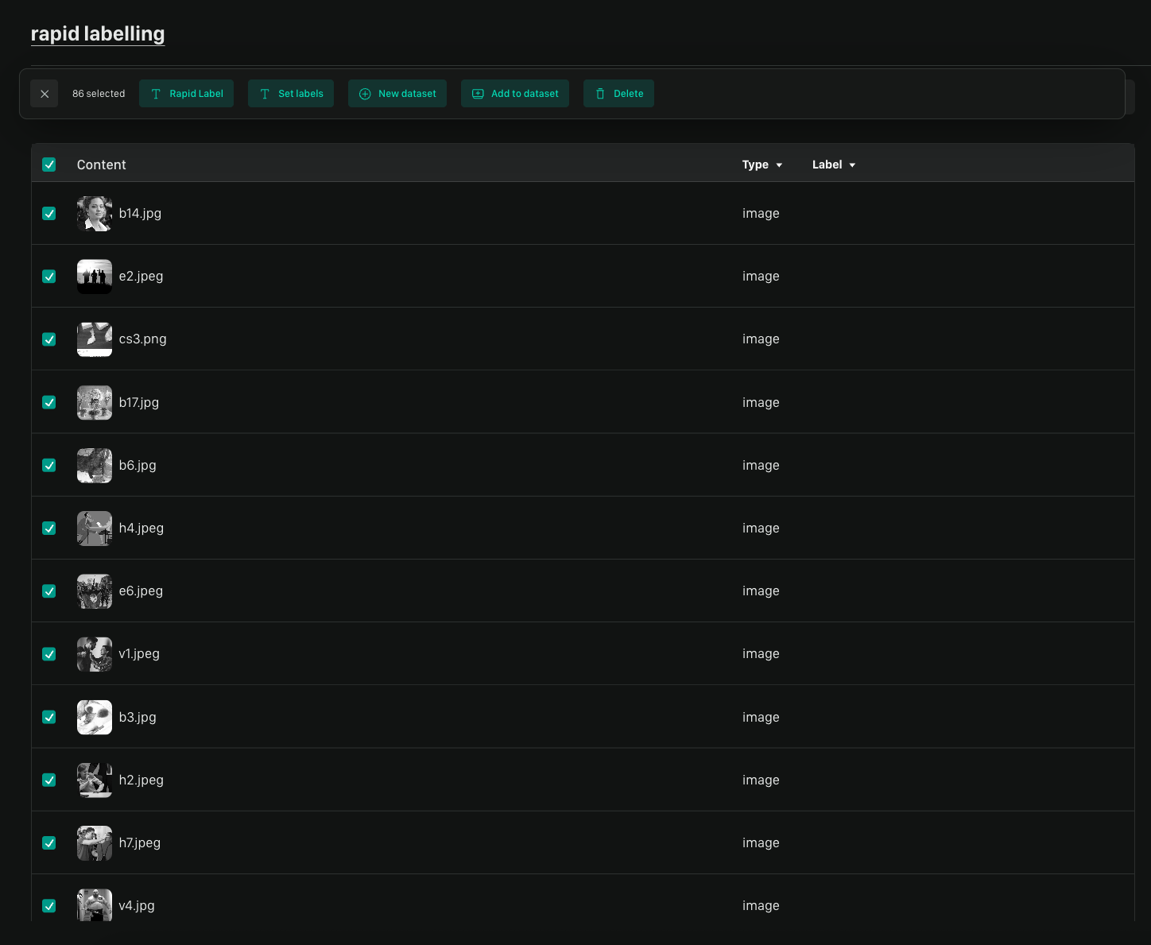Open the h2.jpeg thumbnail
The height and width of the screenshot is (945, 1151).
[95, 780]
